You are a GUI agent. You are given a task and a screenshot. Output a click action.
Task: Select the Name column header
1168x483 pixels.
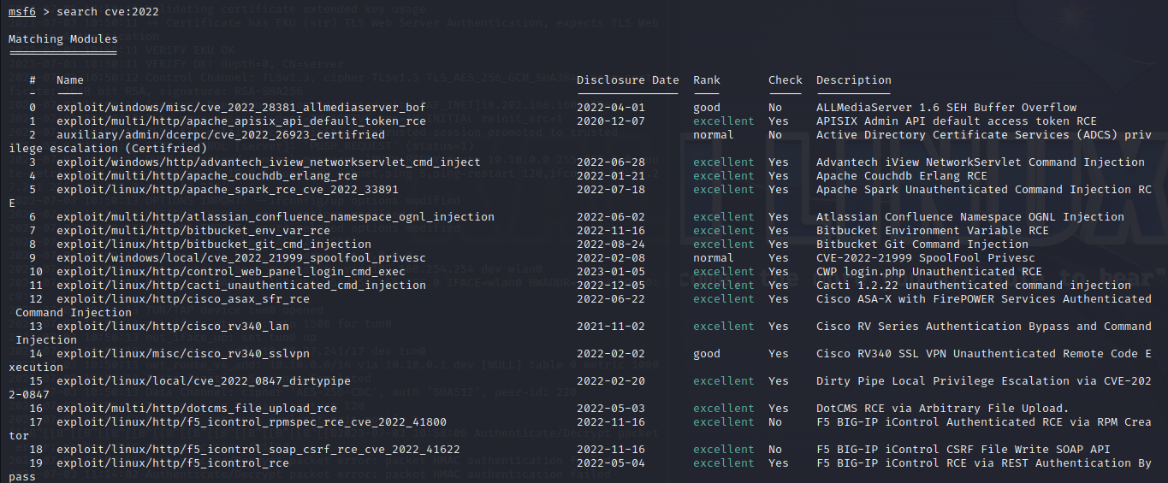pyautogui.click(x=70, y=80)
